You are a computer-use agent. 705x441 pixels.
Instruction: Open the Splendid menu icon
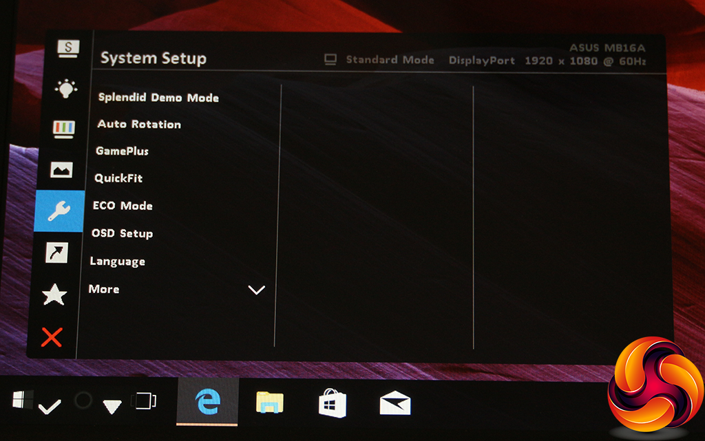tap(68, 48)
